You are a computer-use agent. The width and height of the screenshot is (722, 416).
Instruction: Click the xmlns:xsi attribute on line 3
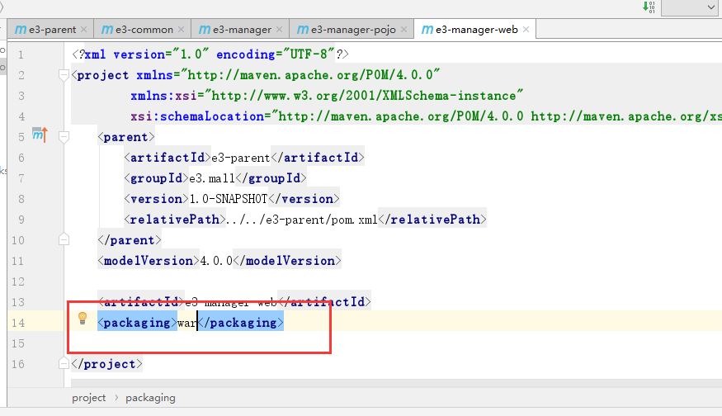click(327, 96)
